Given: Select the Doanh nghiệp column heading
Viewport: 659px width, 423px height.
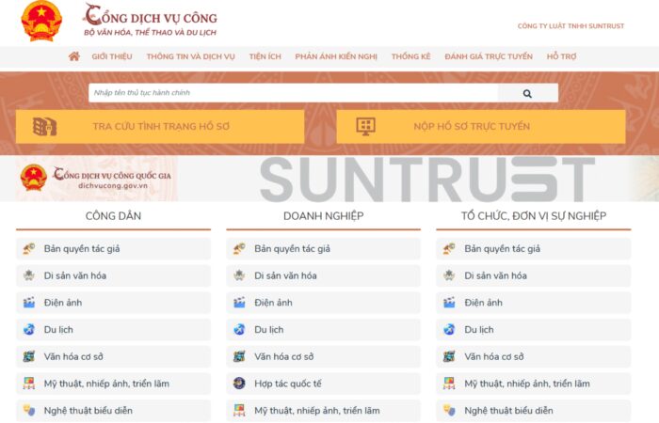Looking at the screenshot, I should click(324, 215).
